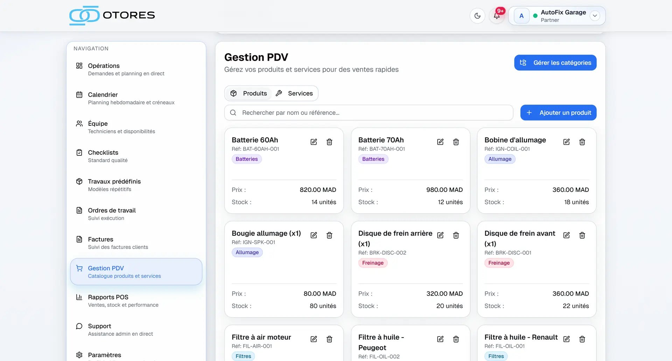672x361 pixels.
Task: Edit Disque de frein arrière product
Action: click(x=440, y=235)
